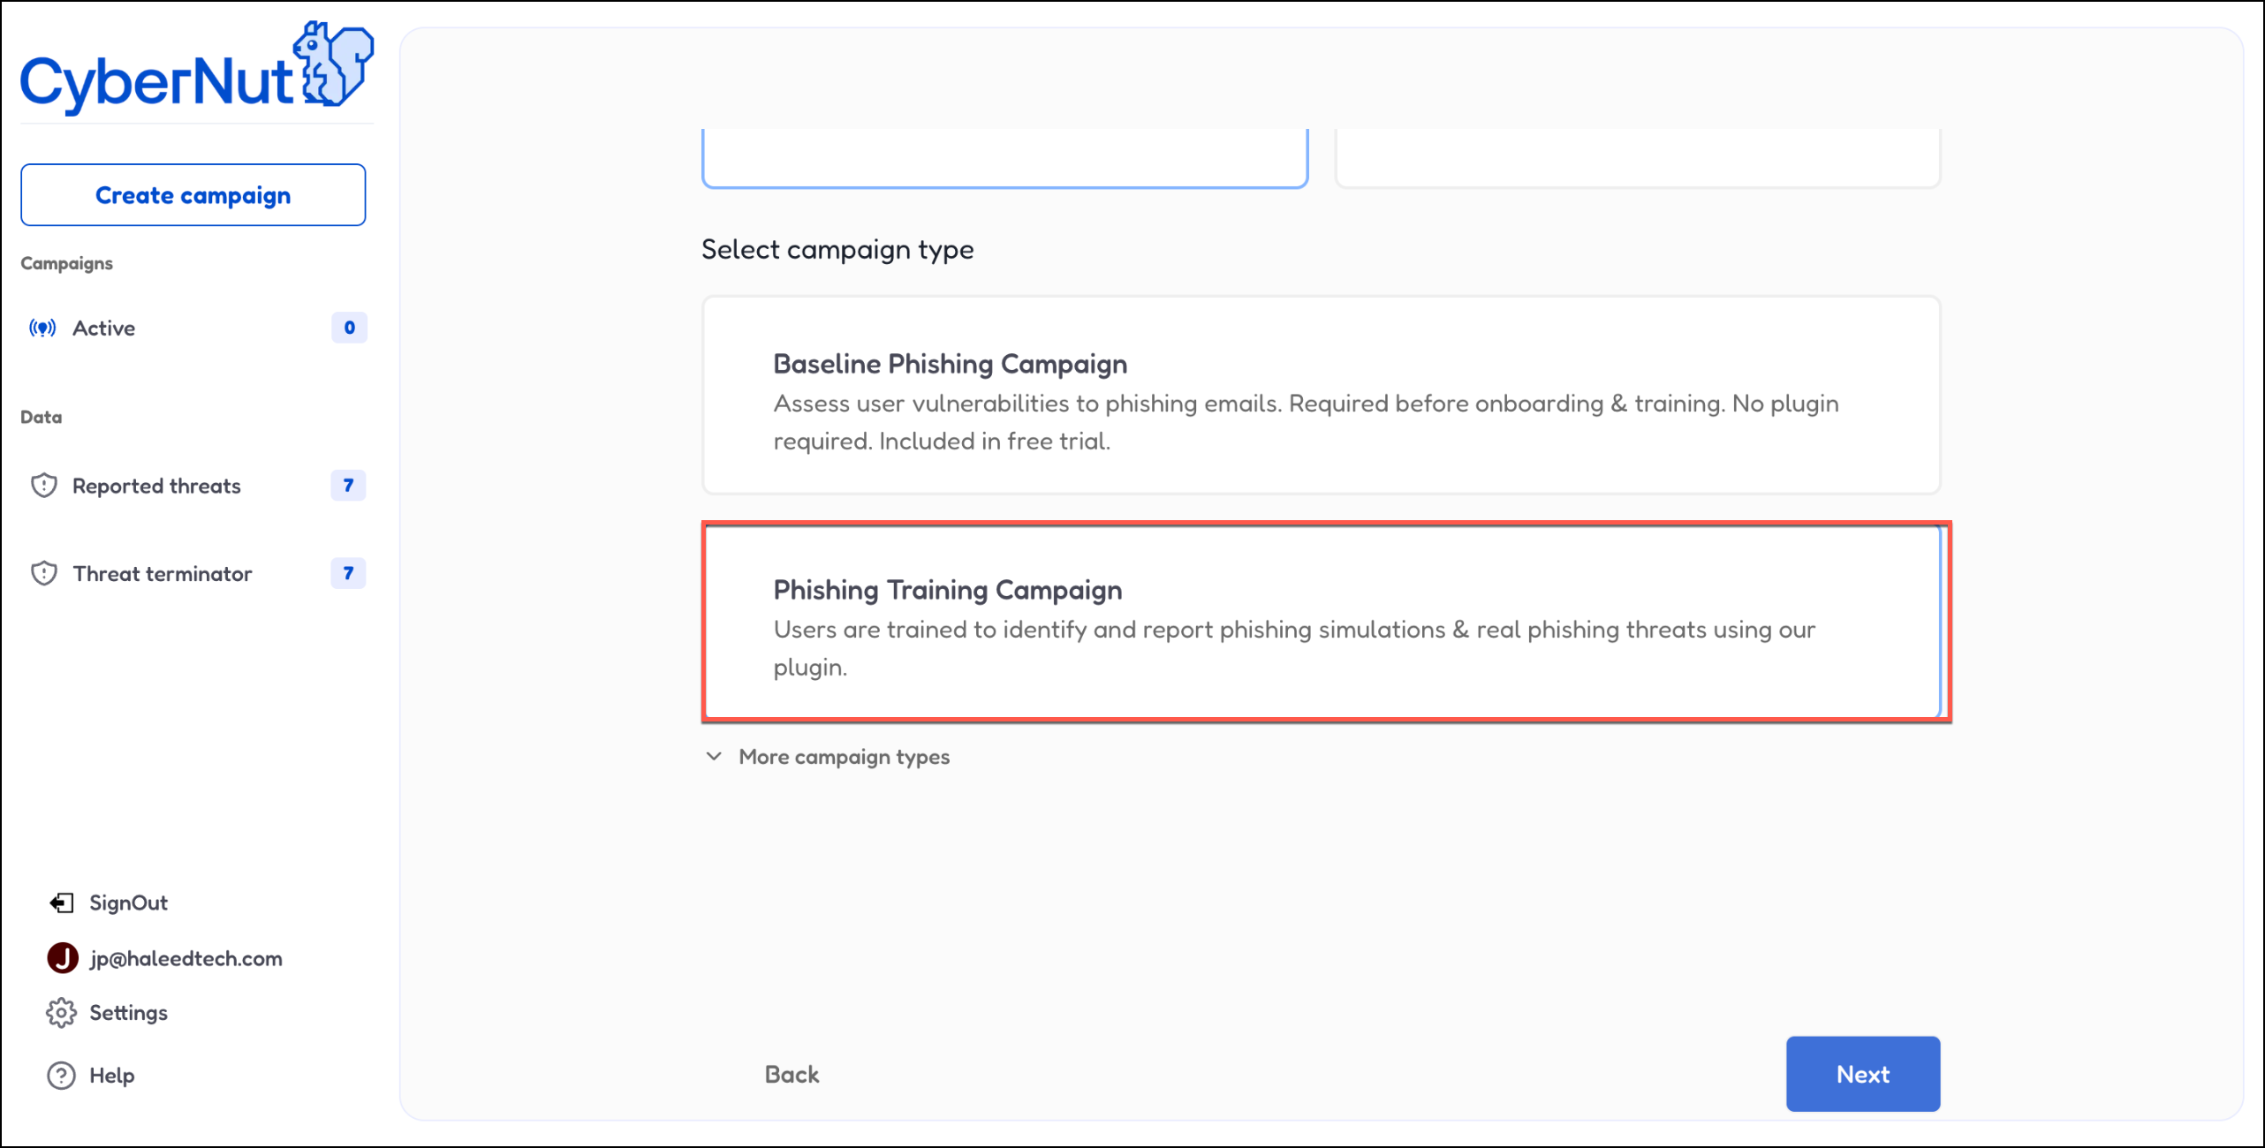This screenshot has height=1148, width=2265.
Task: Click the blue-outlined card above campaign types
Action: coord(1004,157)
